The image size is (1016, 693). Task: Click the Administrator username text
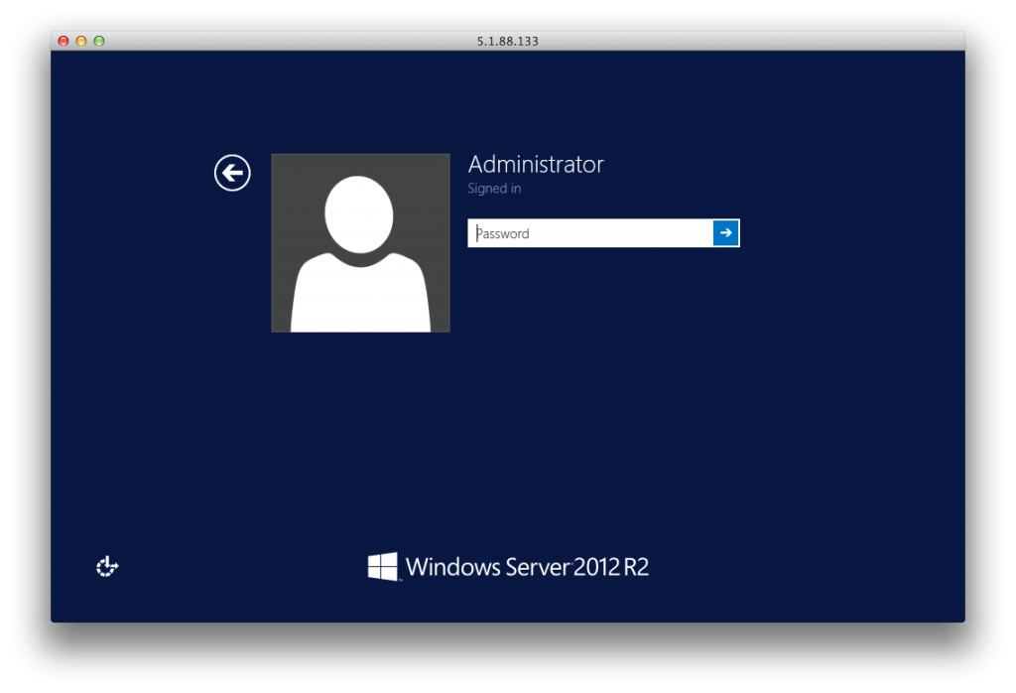tap(536, 164)
